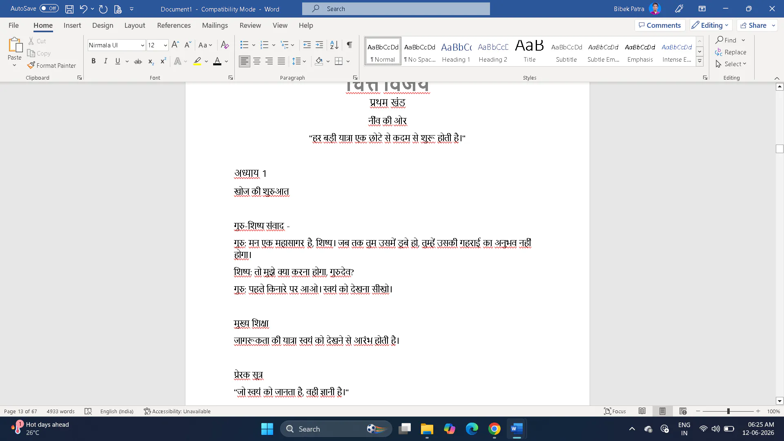Toggle ribbon display options button
The image size is (784, 441).
[702, 9]
